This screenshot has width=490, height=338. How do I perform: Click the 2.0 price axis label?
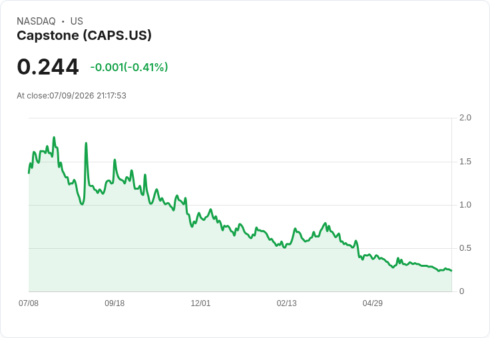coord(465,118)
